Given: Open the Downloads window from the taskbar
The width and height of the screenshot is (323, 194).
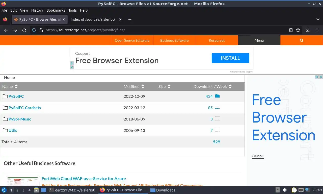Looking at the screenshot, I should [163, 190].
